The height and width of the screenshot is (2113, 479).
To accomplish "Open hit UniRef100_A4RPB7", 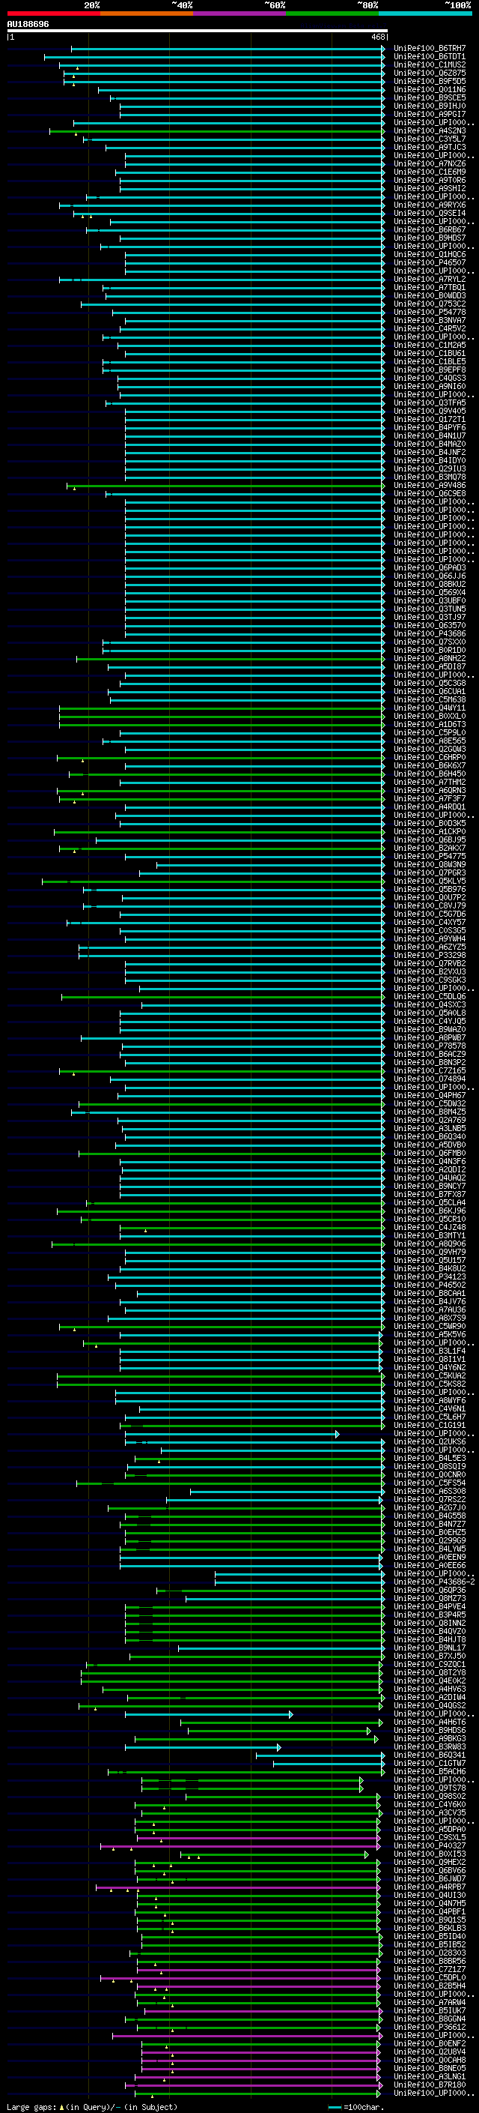I will (430, 1887).
